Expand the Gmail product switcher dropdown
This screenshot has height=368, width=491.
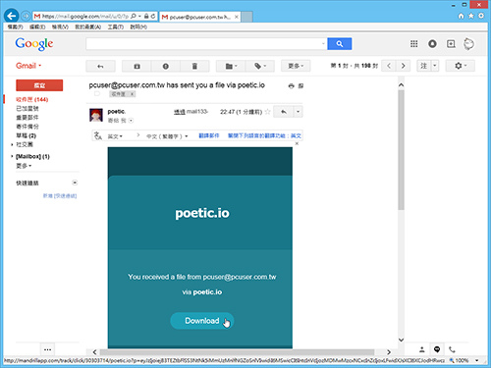pos(28,66)
